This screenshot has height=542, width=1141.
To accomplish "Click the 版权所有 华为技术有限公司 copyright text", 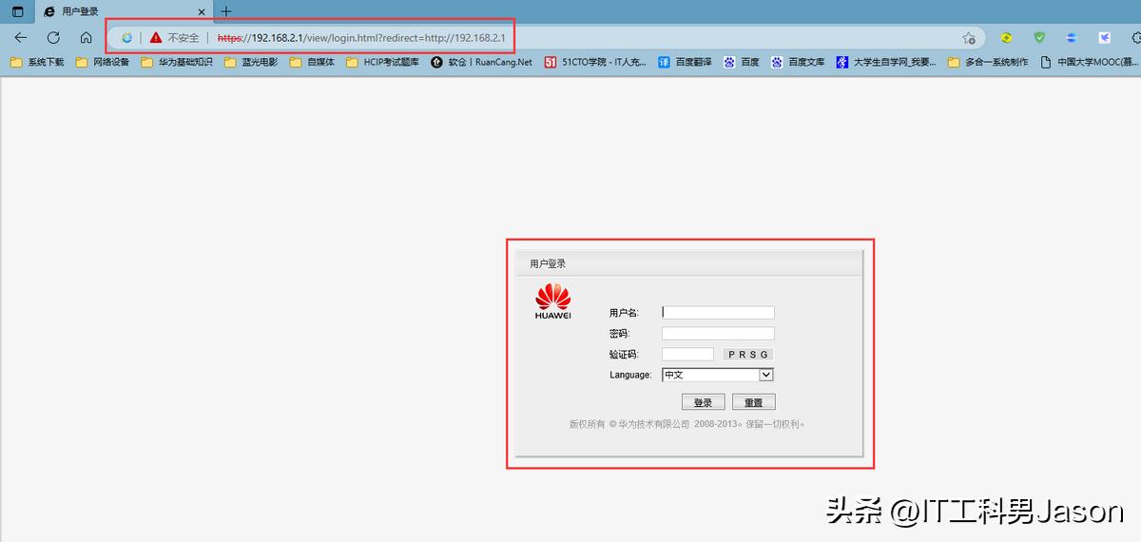I will (x=687, y=424).
